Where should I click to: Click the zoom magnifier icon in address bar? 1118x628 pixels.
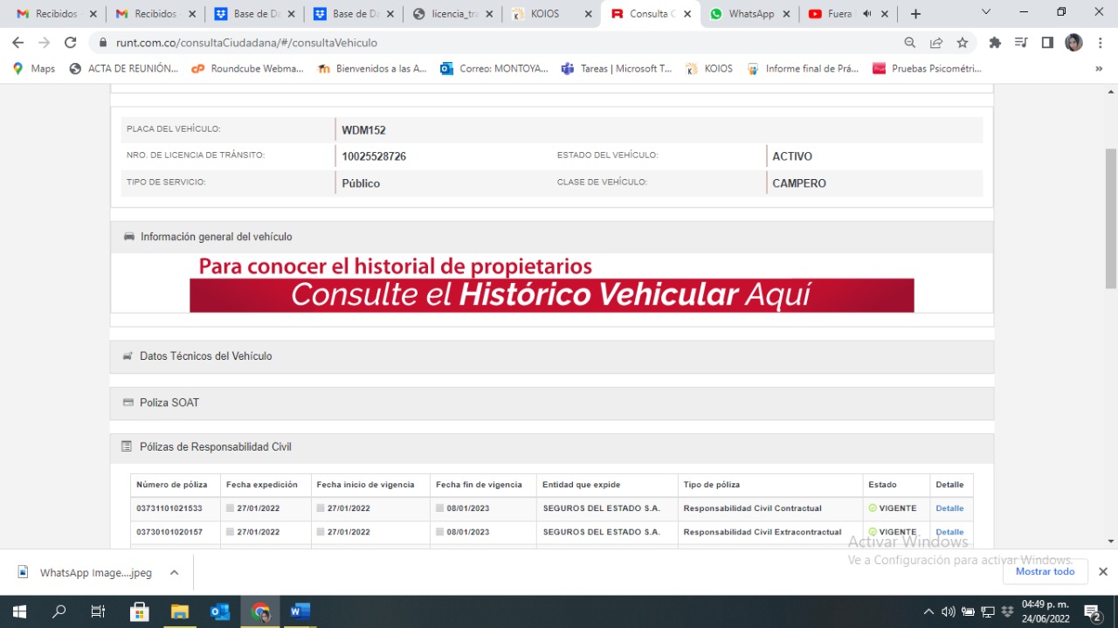tap(910, 43)
